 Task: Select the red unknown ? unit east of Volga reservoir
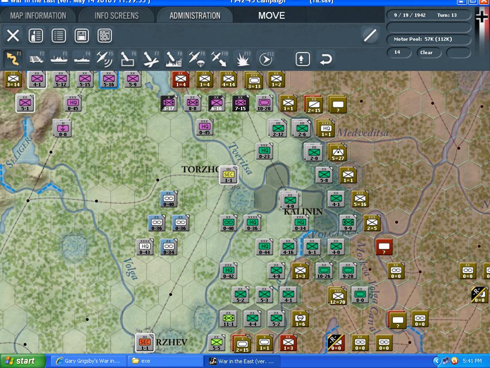pyautogui.click(x=384, y=247)
